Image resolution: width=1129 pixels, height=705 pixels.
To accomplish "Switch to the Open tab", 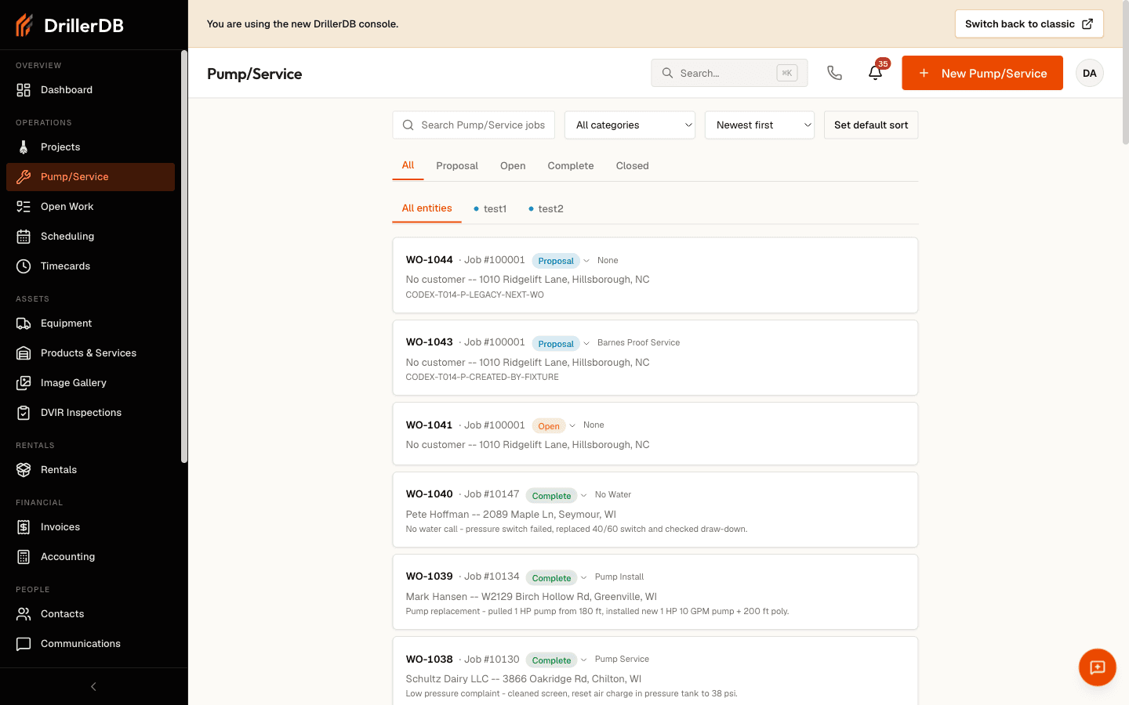I will (x=513, y=166).
